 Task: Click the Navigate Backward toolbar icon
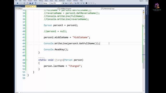(17, 3)
